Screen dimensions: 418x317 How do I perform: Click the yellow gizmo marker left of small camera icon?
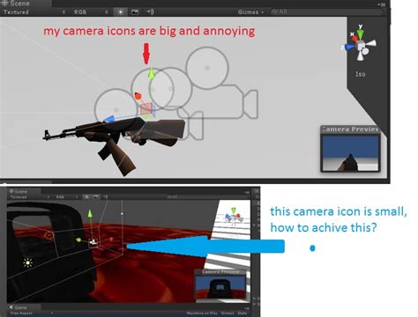pos(78,240)
